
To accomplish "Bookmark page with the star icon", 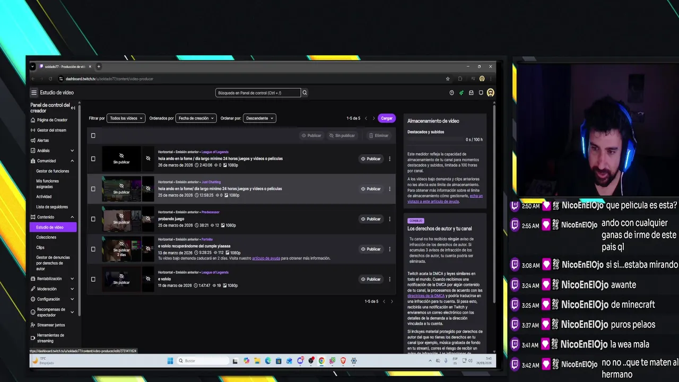I will pos(448,79).
